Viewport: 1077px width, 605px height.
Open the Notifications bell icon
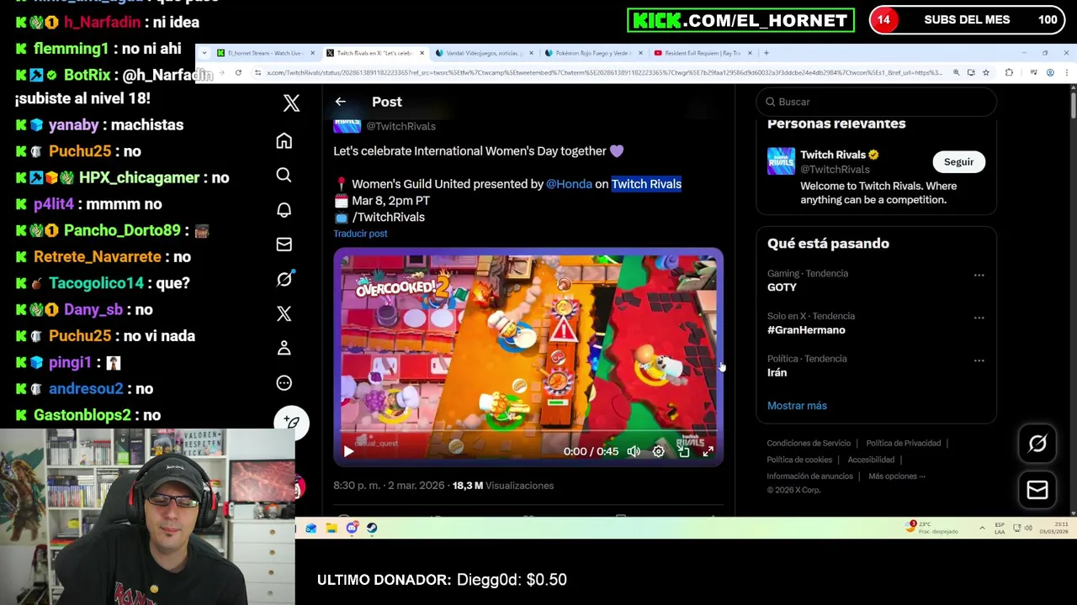coord(284,209)
